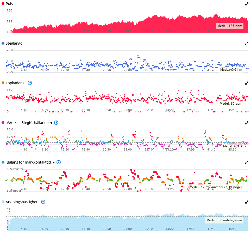Click the Löpkadens chart title
Image resolution: width=251 pixels, height=234 pixels.
point(15,83)
